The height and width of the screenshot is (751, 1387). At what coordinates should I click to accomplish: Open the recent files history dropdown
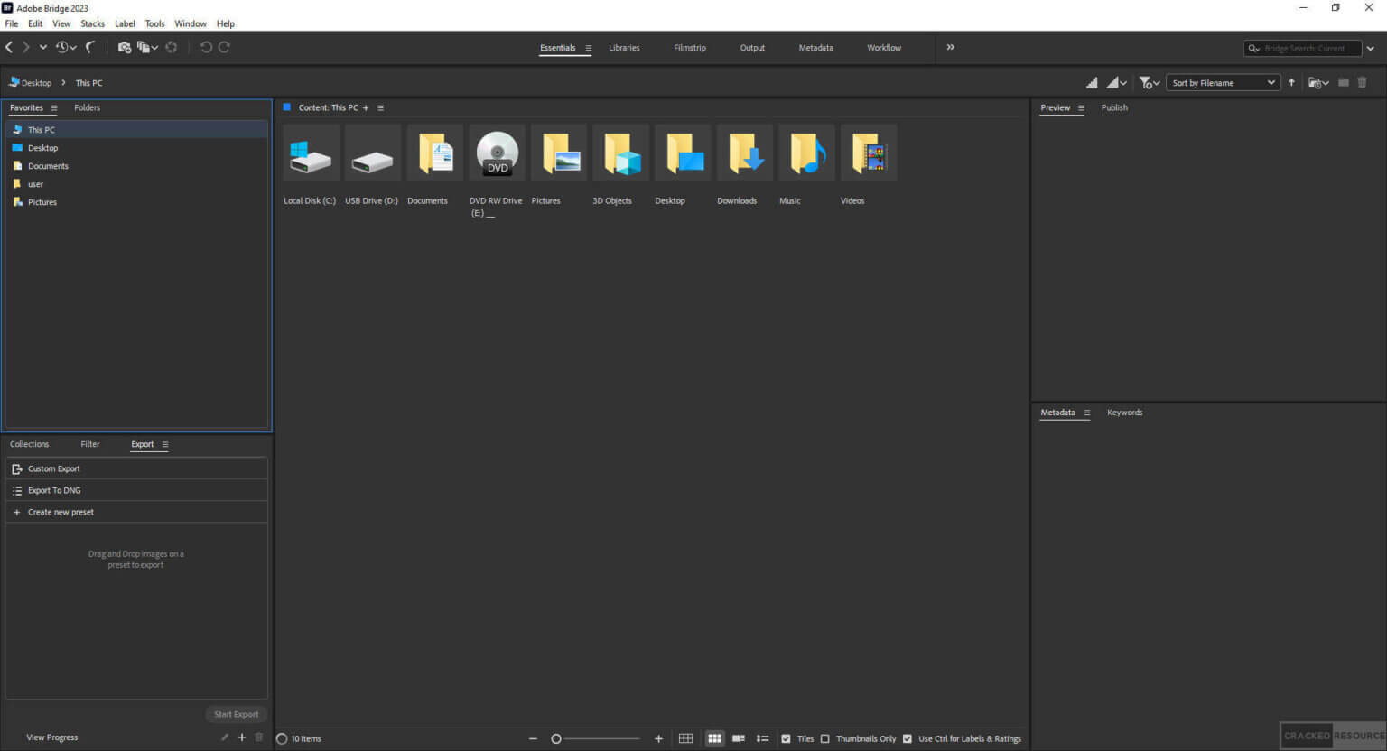(63, 47)
